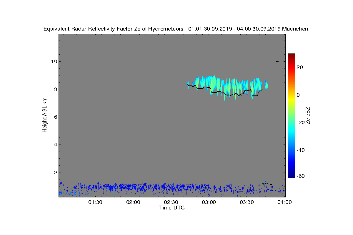Click the 'Muenchen' location text in title
The height and width of the screenshot is (235, 353).
click(295, 29)
